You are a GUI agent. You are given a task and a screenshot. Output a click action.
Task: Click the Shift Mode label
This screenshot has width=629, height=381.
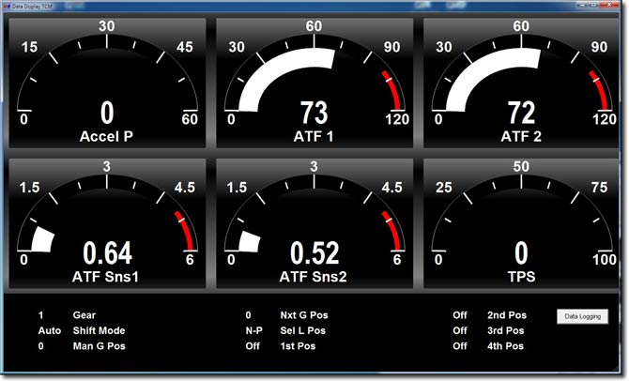click(99, 330)
